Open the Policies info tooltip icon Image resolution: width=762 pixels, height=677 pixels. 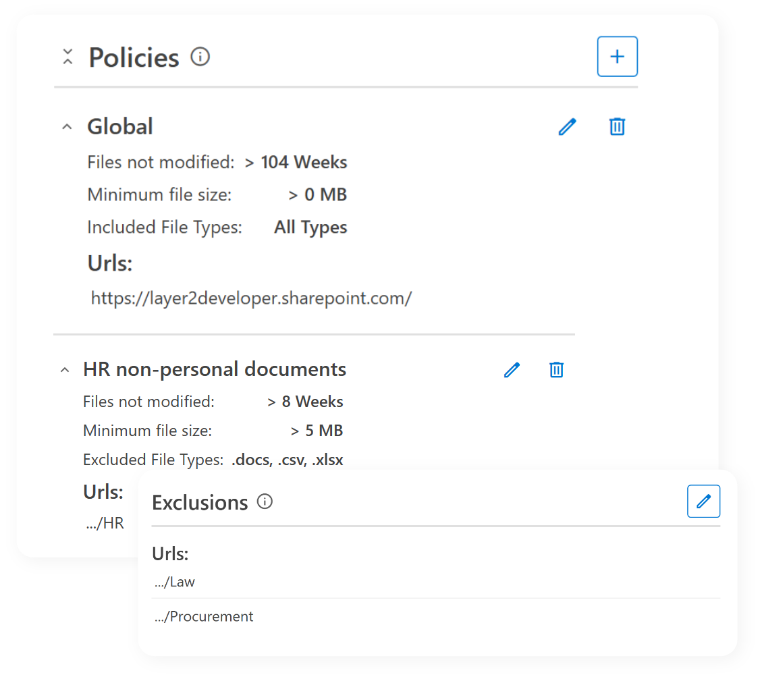click(x=199, y=57)
